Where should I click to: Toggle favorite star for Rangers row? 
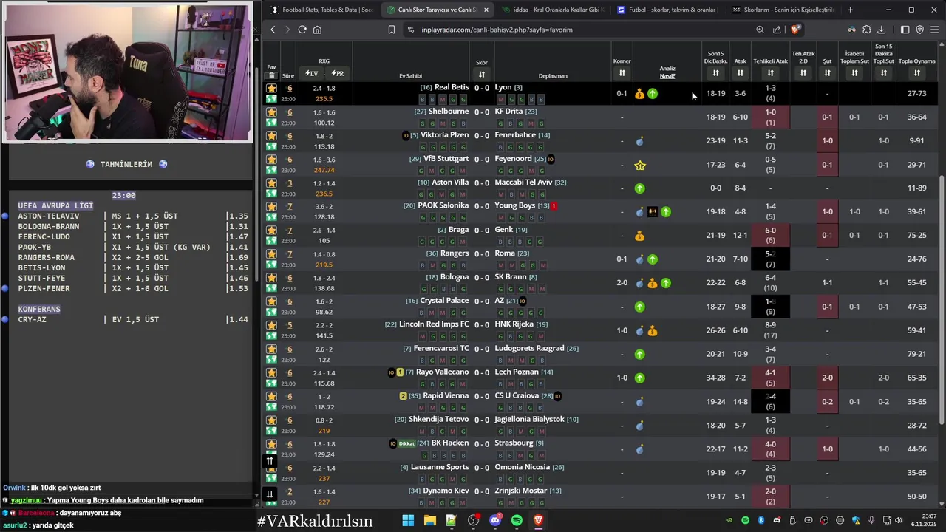[271, 254]
